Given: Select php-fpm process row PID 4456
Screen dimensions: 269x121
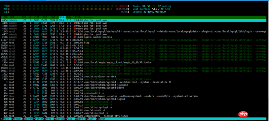Looking at the screenshot, I should pyautogui.click(x=134, y=26).
